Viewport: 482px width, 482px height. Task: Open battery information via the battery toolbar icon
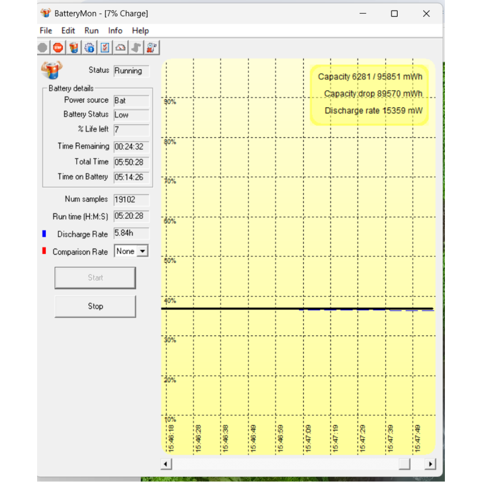click(73, 48)
